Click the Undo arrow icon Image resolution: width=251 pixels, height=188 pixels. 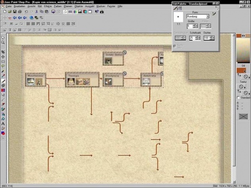(26, 12)
